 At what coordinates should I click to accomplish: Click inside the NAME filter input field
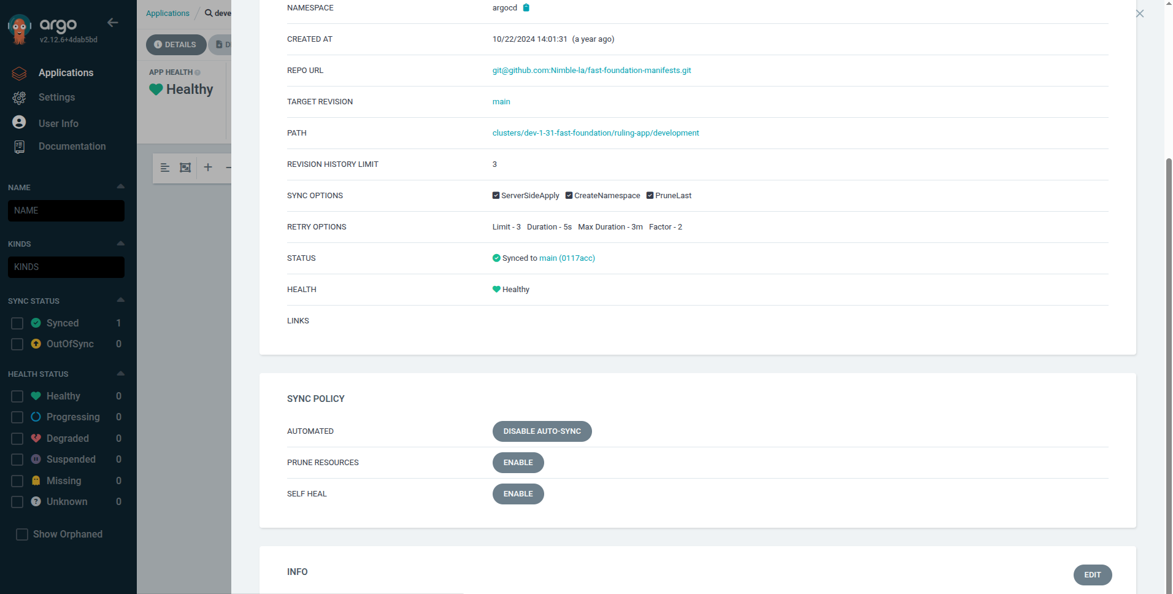click(x=66, y=210)
